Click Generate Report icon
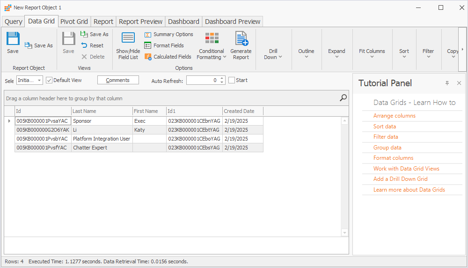 (241, 38)
